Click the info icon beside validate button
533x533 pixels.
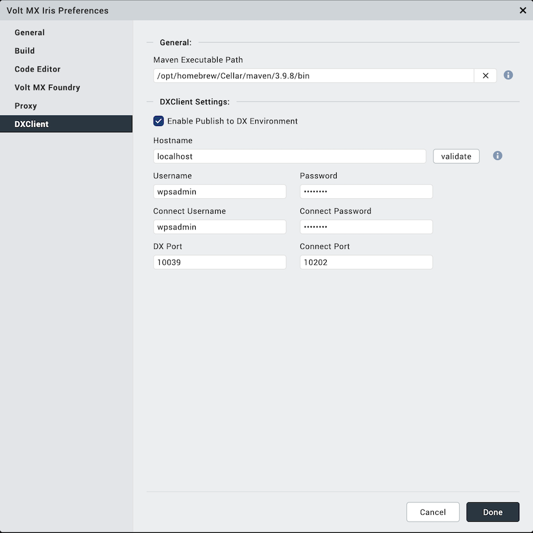(497, 156)
